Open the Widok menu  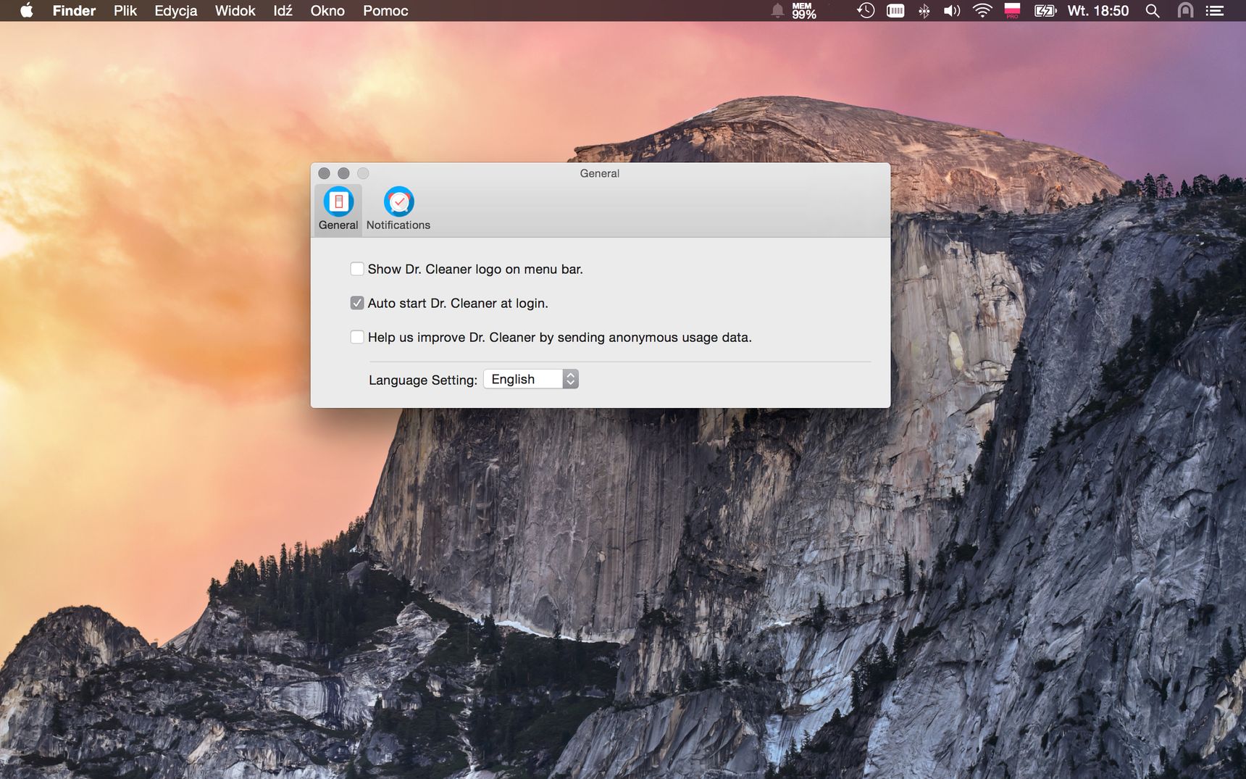coord(235,10)
